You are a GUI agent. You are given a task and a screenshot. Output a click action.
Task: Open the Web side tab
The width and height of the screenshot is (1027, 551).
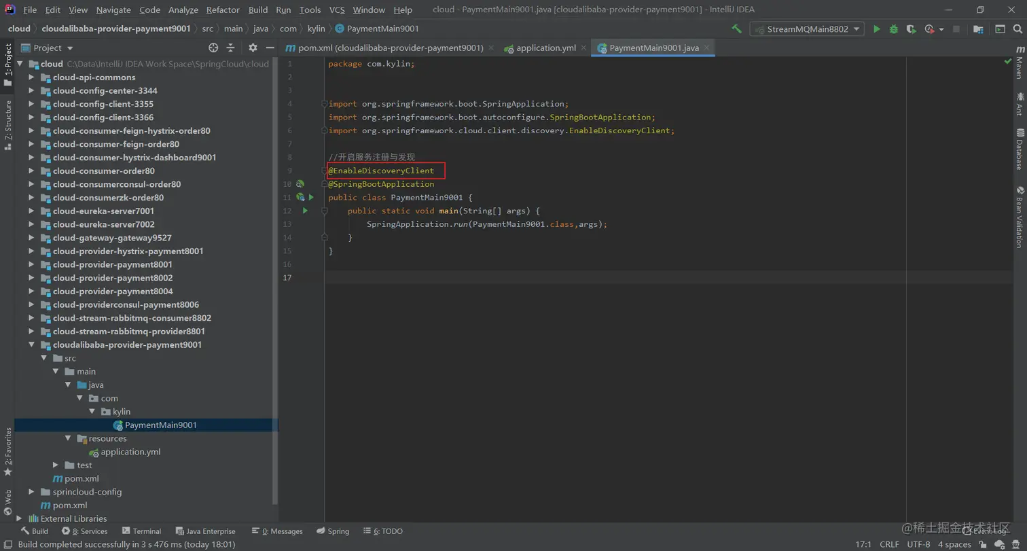coord(7,502)
